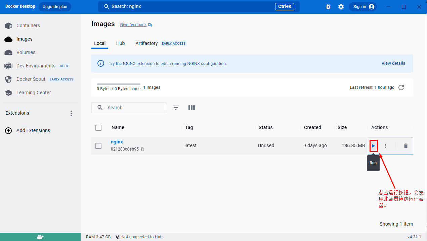Open troubleshoot bug icon
This screenshot has width=427, height=241.
328,7
